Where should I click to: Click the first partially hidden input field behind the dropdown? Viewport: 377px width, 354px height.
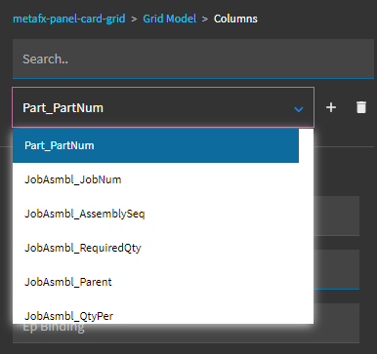[337, 216]
